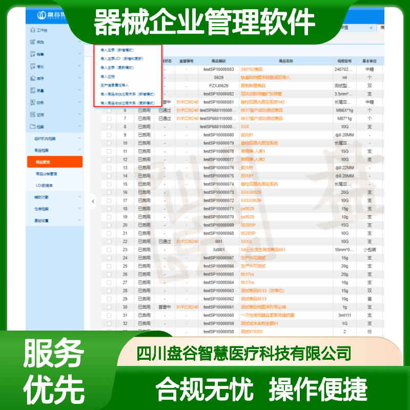
Task: Click the 借出 lending icon in sidebar
Action: (33, 66)
